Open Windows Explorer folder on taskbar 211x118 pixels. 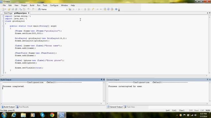[23, 115]
